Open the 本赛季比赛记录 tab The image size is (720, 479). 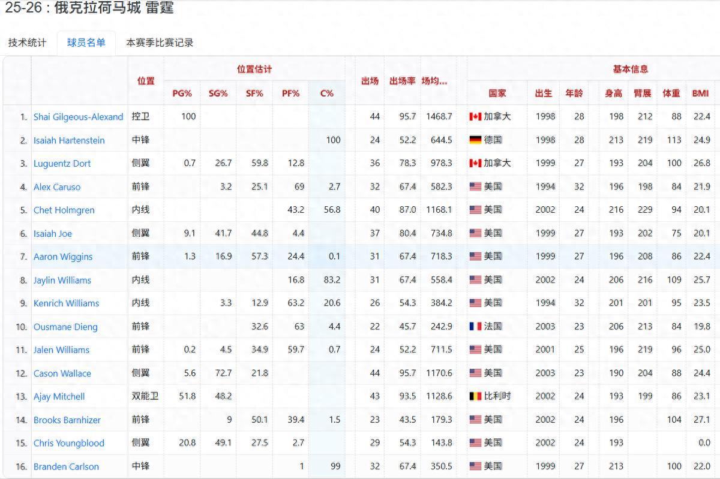tap(158, 43)
